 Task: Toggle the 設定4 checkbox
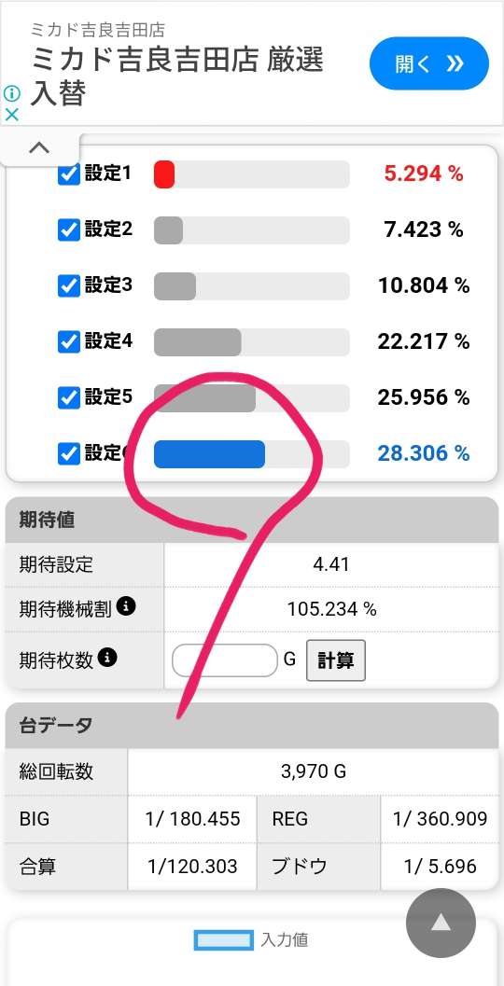(x=68, y=342)
